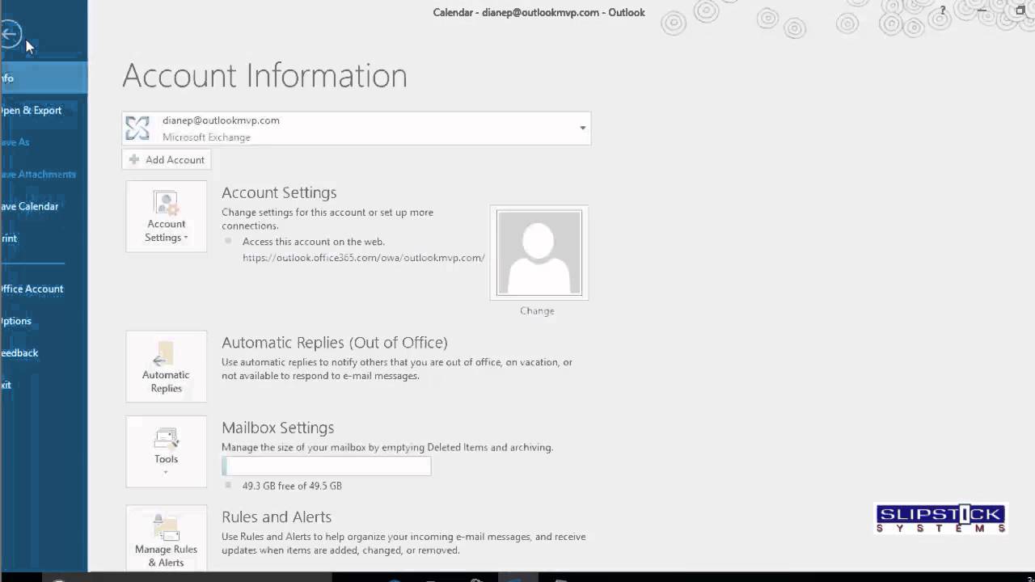Click the Account Information page title
The width and height of the screenshot is (1035, 582).
pos(264,76)
